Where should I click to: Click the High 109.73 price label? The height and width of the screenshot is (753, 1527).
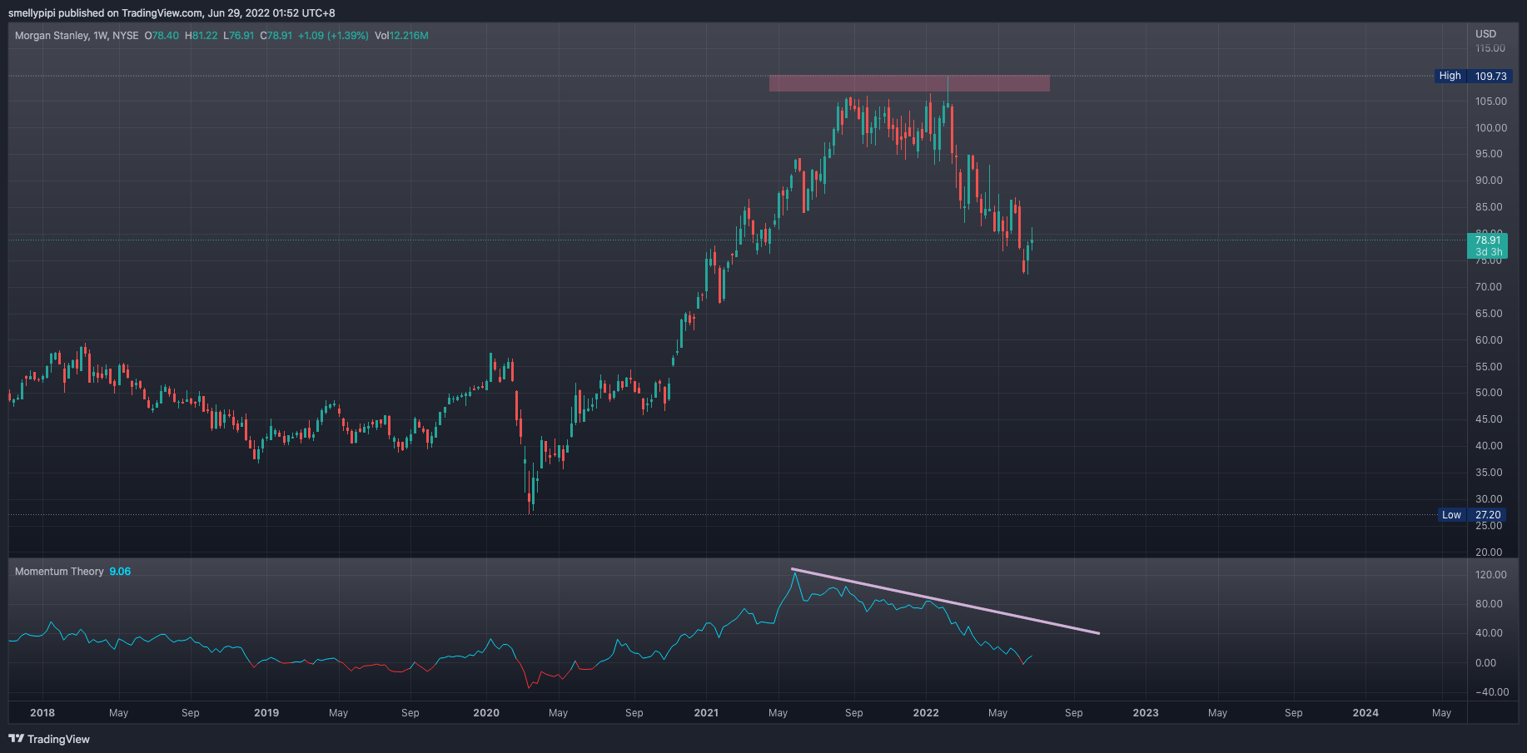tap(1473, 76)
